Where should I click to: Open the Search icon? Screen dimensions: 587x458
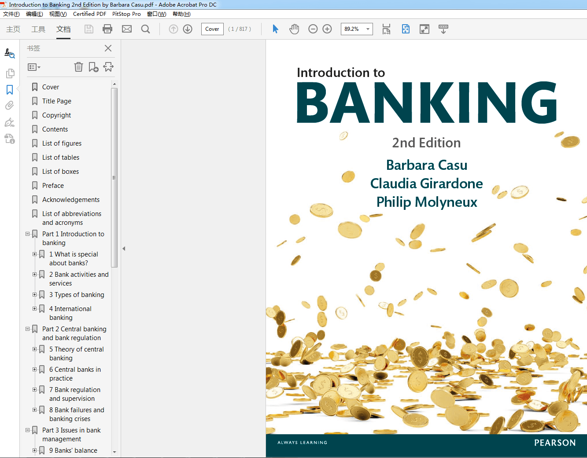click(145, 29)
